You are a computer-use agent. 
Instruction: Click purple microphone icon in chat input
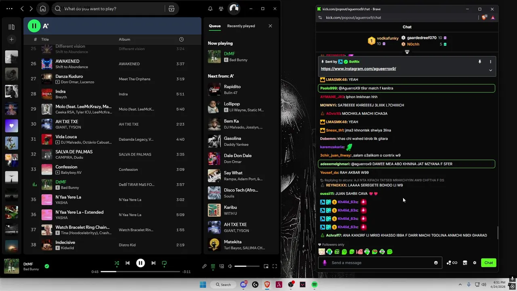pyautogui.click(x=324, y=263)
